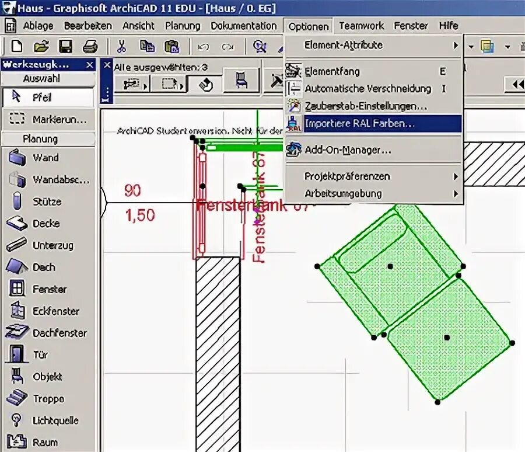Open Zauberstab-Einstellungen dialog
Screen dimensions: 525x452
(x=374, y=106)
